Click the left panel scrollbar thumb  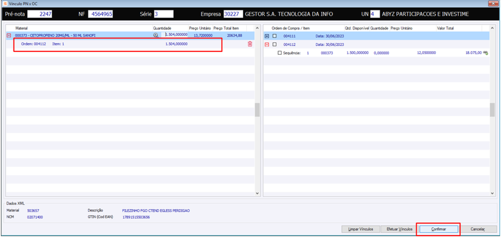(258, 110)
